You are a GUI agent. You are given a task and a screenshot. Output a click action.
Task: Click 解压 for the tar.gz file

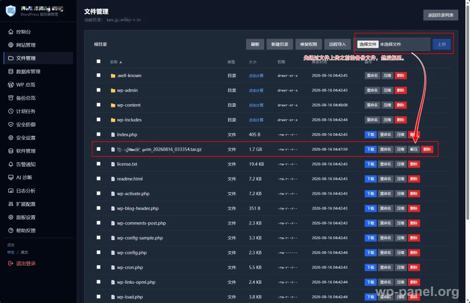coord(414,149)
